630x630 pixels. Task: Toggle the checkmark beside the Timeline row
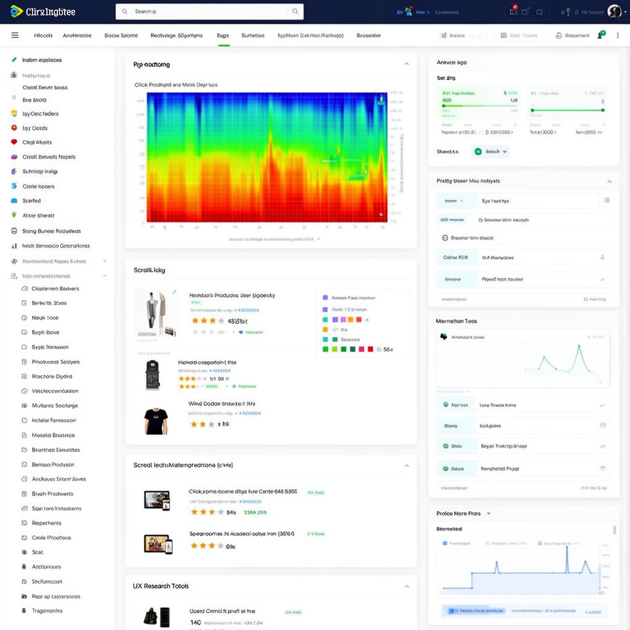602,279
